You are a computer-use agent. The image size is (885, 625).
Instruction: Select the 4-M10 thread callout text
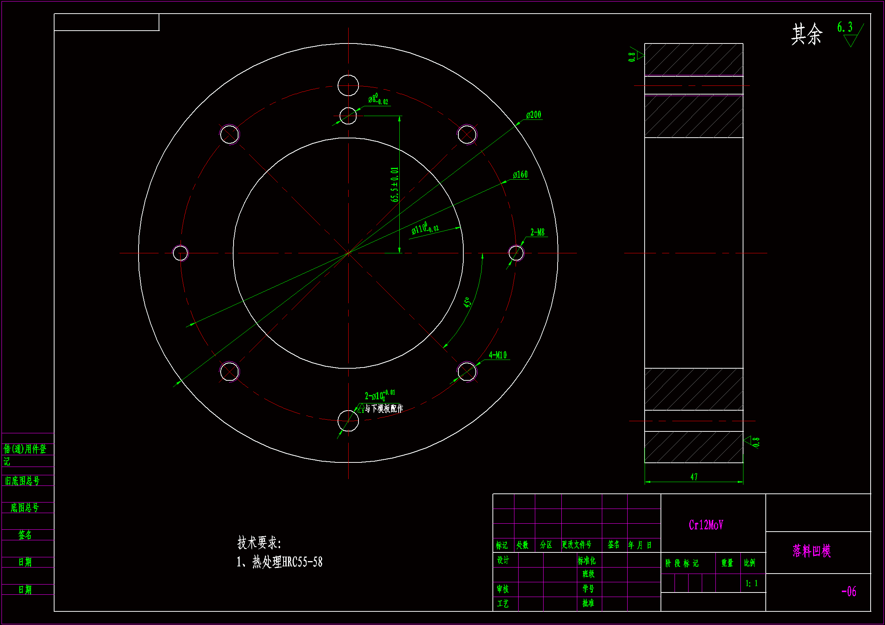498,355
